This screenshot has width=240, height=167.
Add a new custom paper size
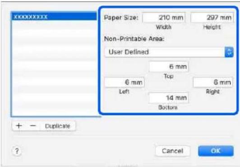(x=19, y=126)
